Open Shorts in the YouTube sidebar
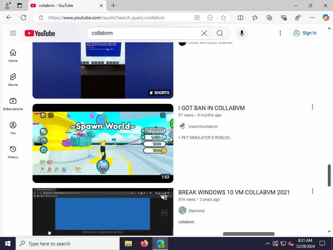Viewport: 333px width, 250px height. tap(13, 80)
